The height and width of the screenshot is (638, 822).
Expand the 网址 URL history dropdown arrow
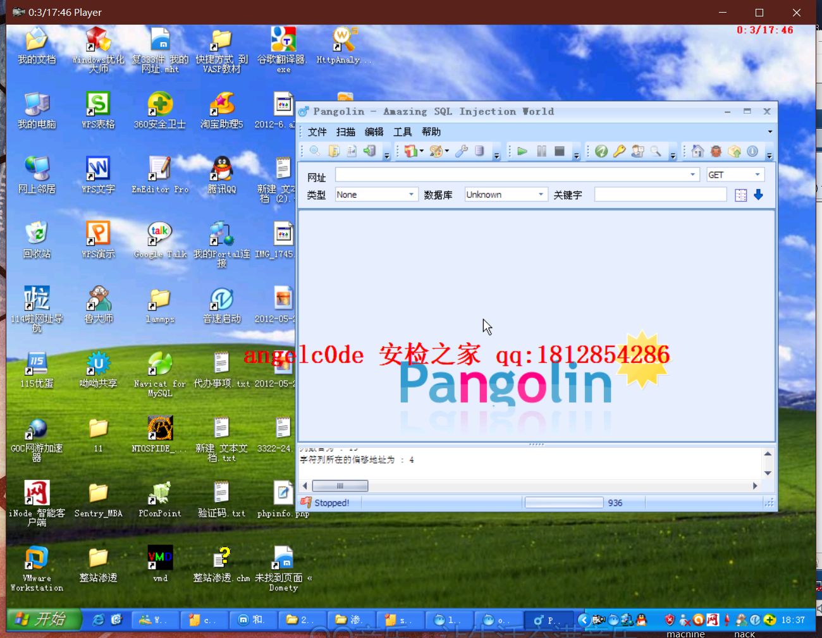(x=693, y=175)
